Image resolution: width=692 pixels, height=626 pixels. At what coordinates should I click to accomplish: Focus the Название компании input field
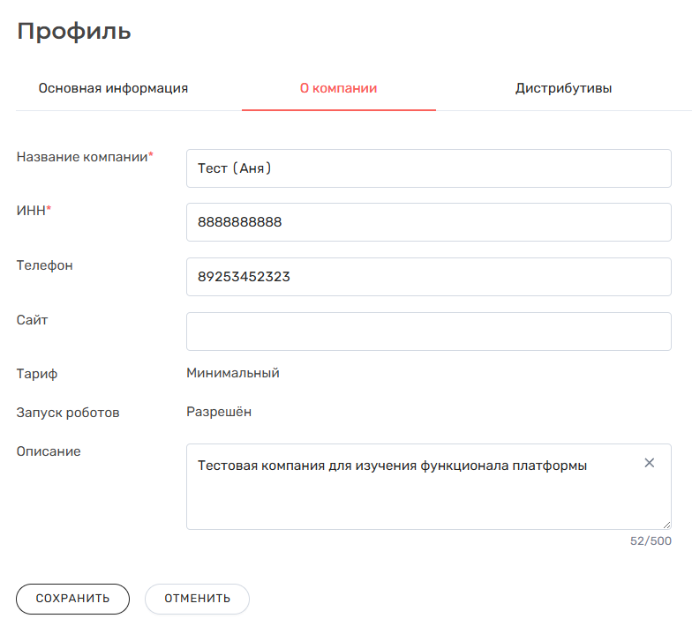[x=428, y=168]
